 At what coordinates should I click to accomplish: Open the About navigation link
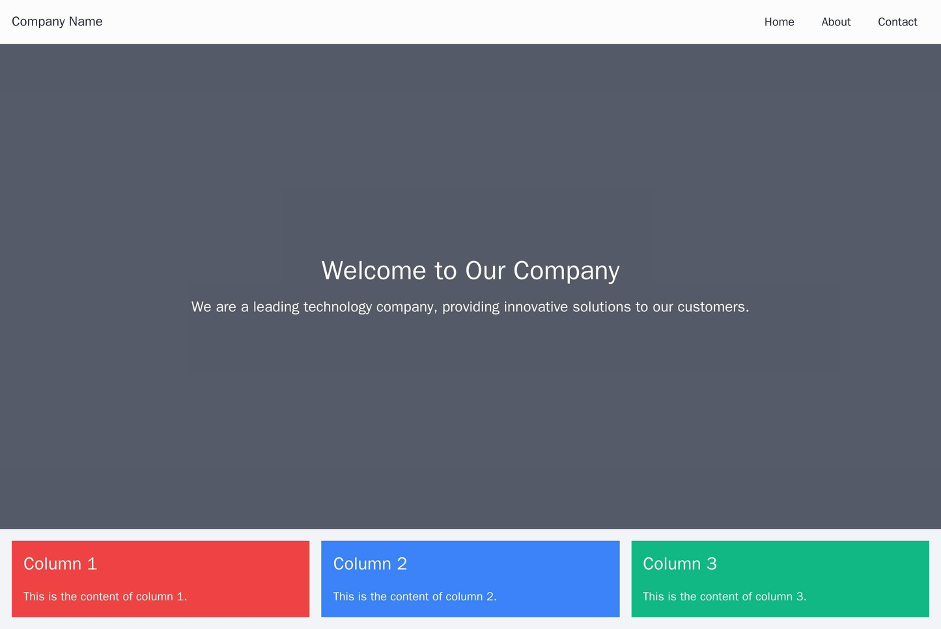coord(836,21)
